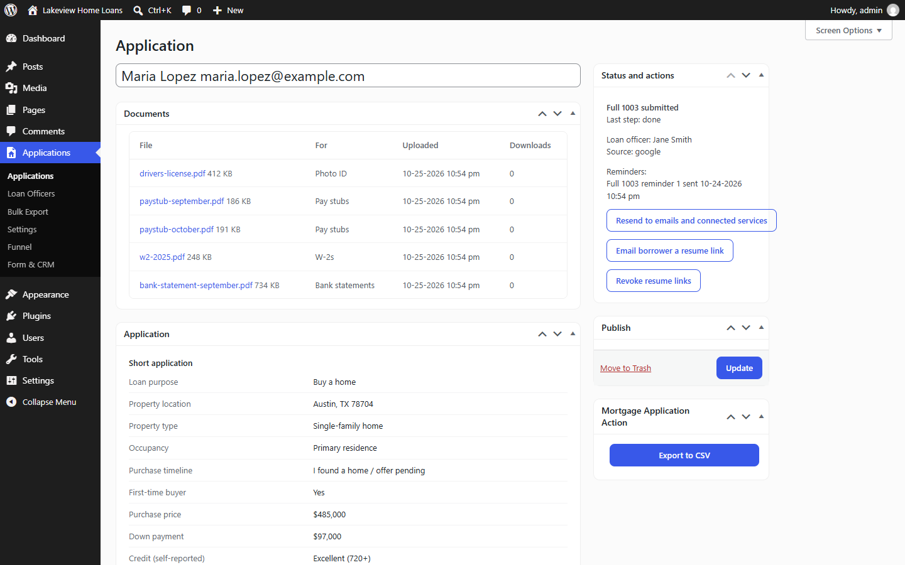Click the admin user avatar
Screen dimensions: 905x565
pos(892,10)
